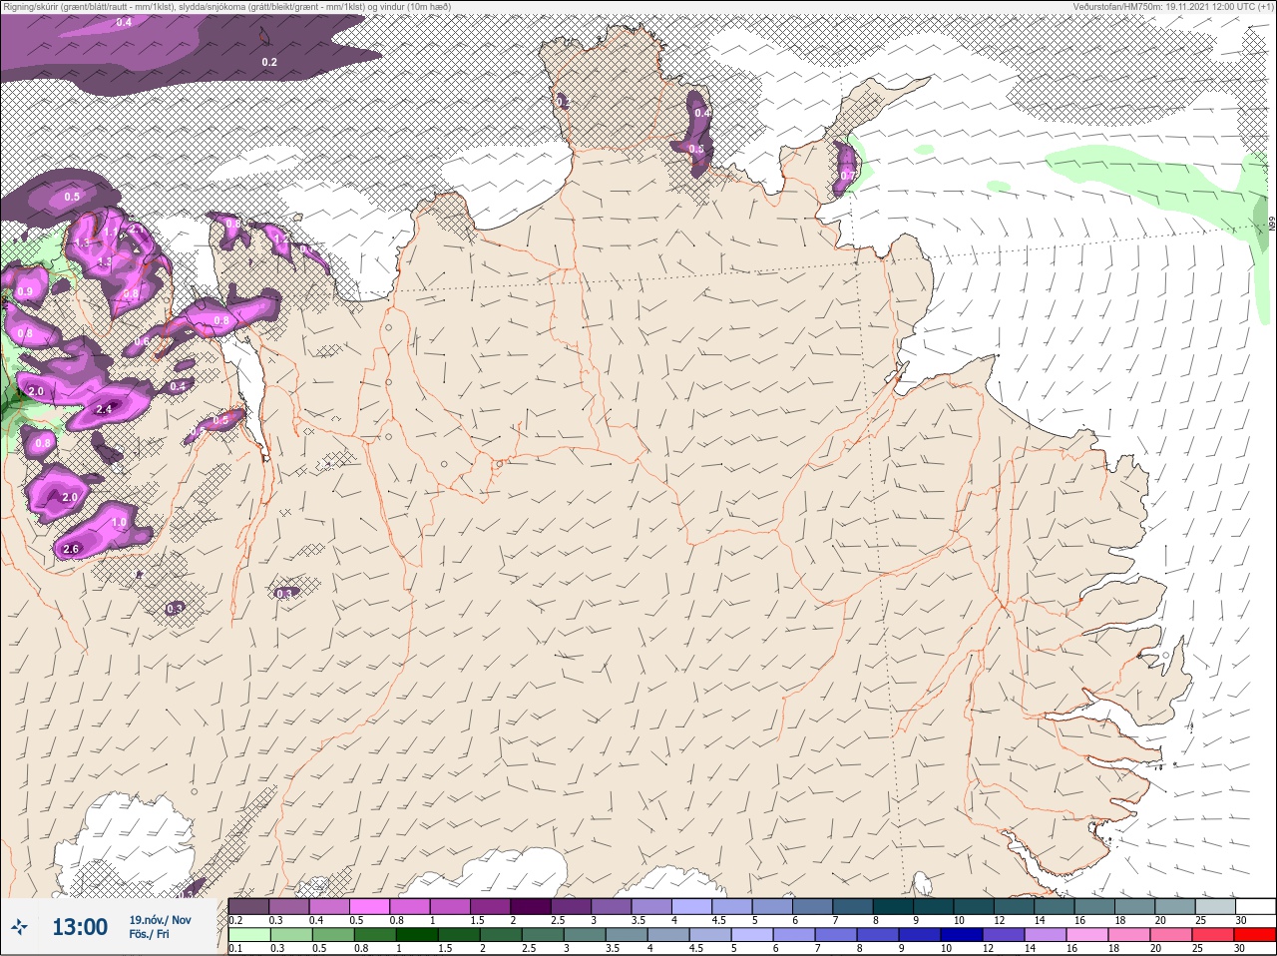Select lower legend pink swatch between 16 and 18
1277x956 pixels.
tap(1087, 934)
